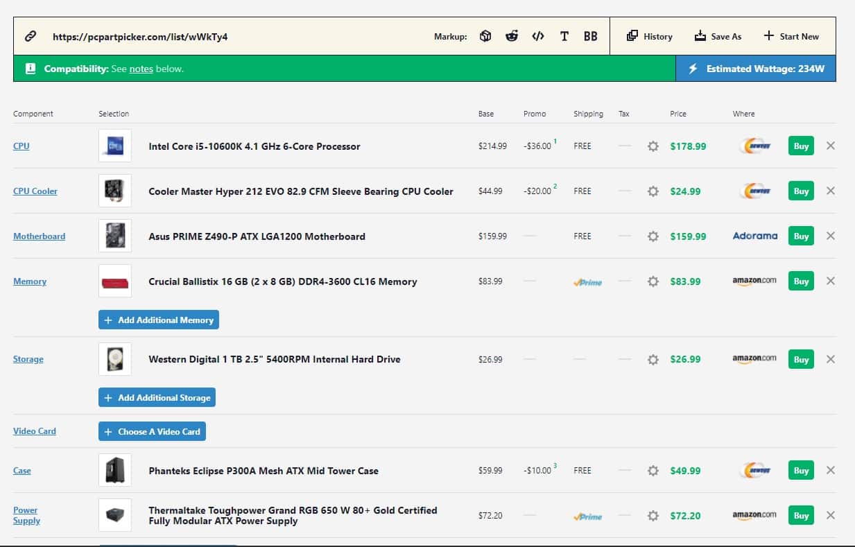Image resolution: width=855 pixels, height=547 pixels.
Task: Click the $178.99 CPU price
Action: [x=688, y=146]
